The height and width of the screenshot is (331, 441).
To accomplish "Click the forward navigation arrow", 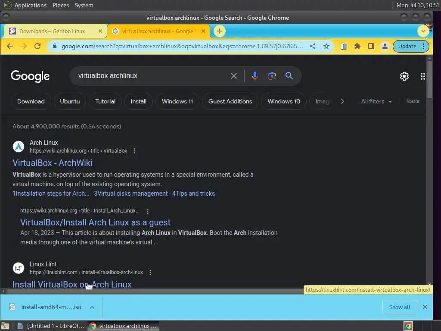I will coord(24,46).
